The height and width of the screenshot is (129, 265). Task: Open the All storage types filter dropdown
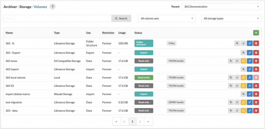pyautogui.click(x=231, y=18)
